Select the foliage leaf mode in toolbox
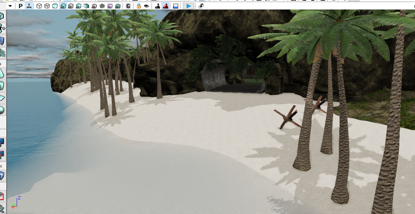 [x=2, y=52]
